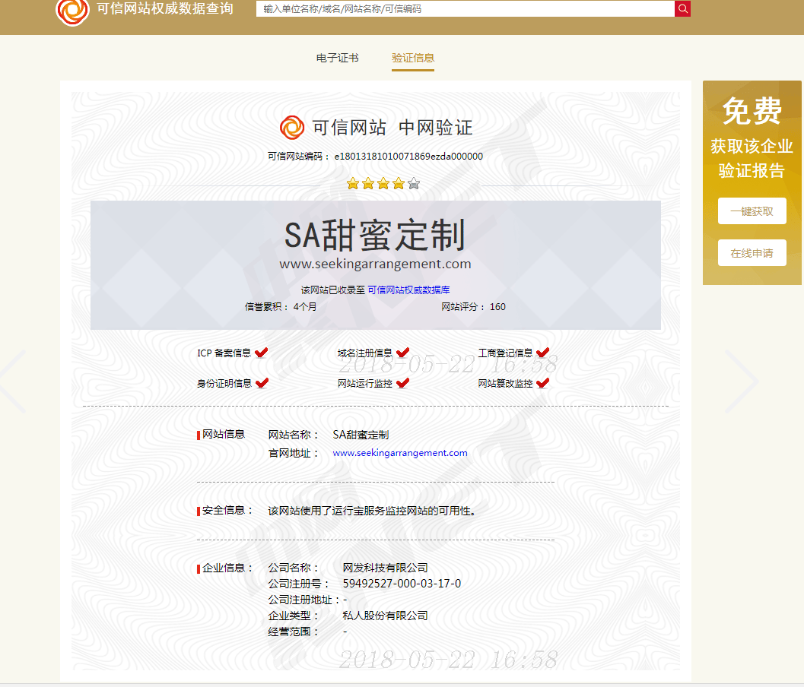Open the 可信网站权威数据库 link

coord(408,290)
